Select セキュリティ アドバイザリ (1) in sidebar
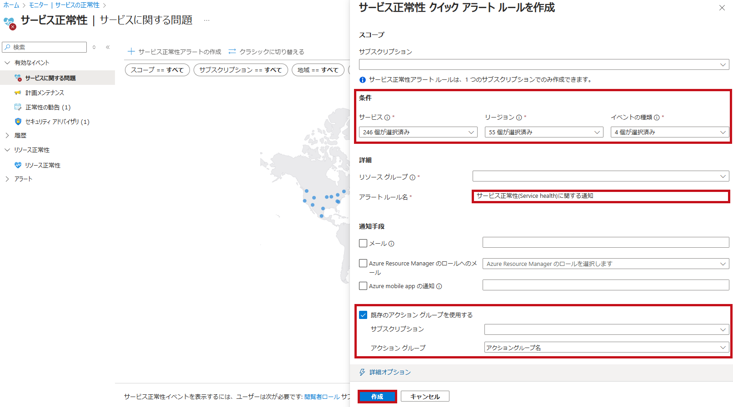 [x=57, y=122]
